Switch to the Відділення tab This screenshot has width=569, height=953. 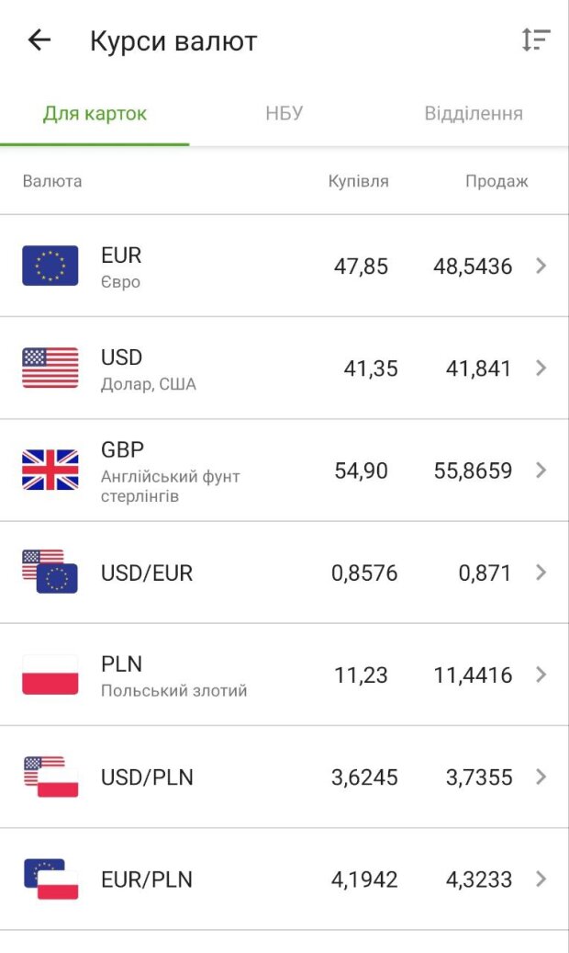pyautogui.click(x=474, y=114)
